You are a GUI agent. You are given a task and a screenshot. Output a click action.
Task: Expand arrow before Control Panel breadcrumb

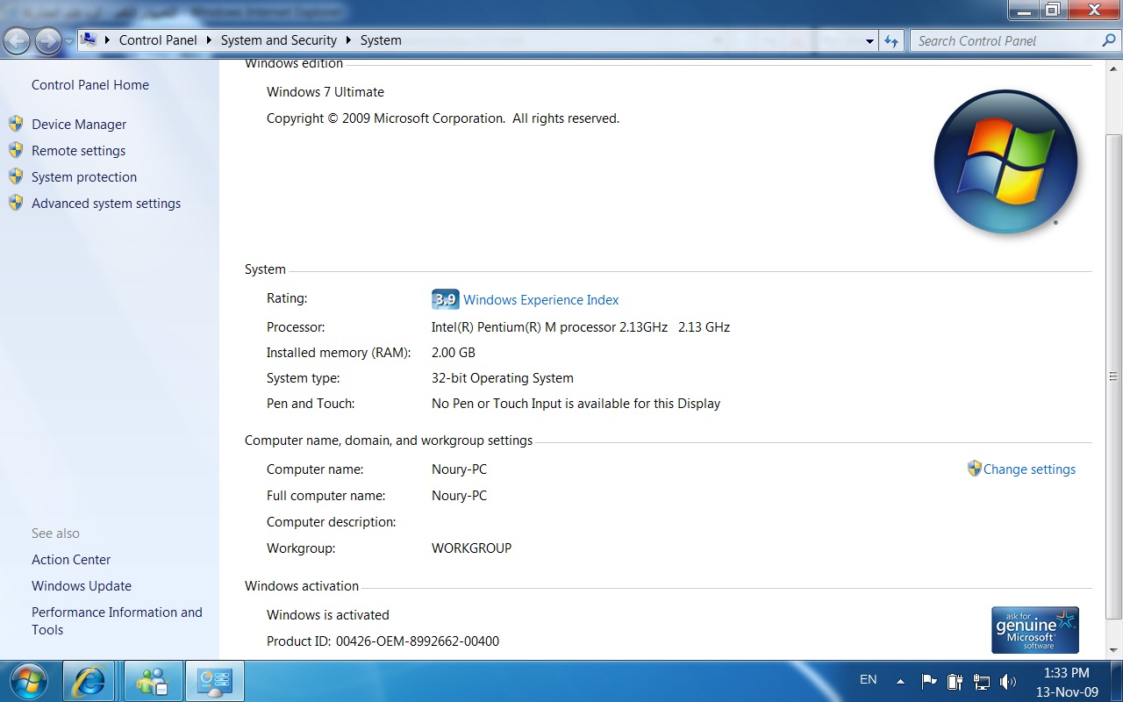(108, 40)
